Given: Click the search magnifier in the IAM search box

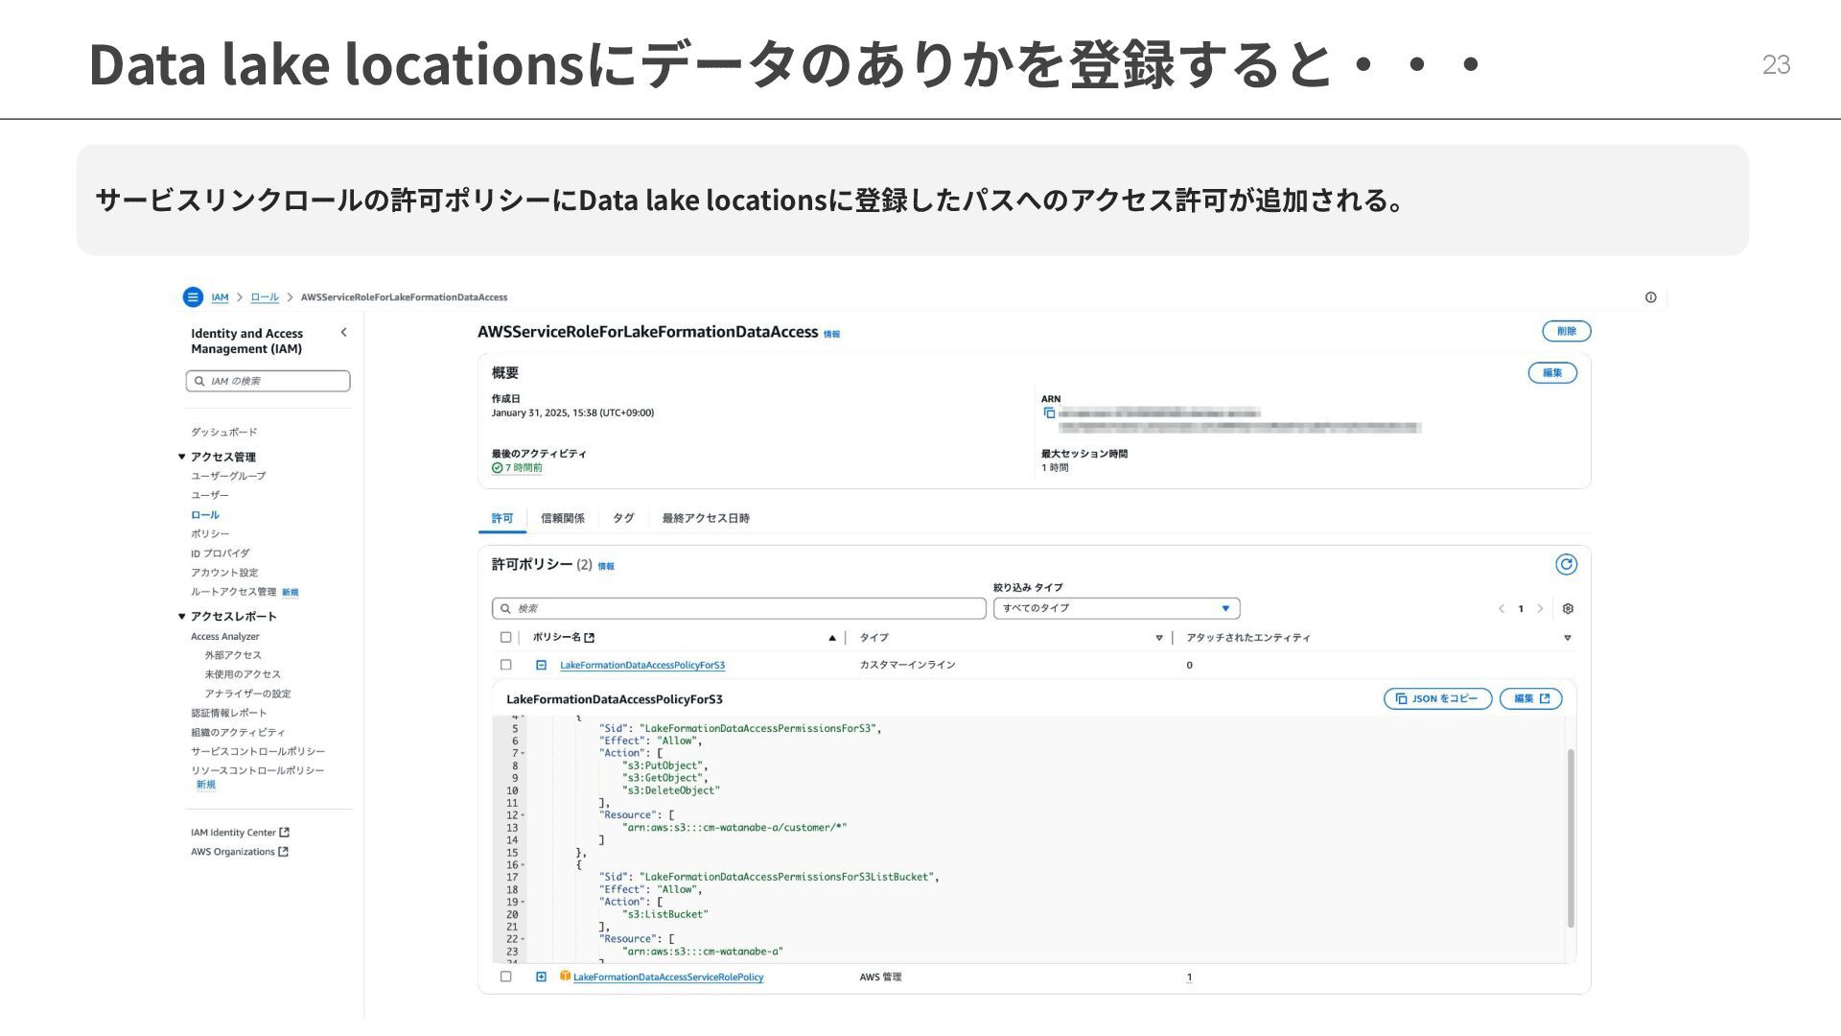Looking at the screenshot, I should pos(199,382).
